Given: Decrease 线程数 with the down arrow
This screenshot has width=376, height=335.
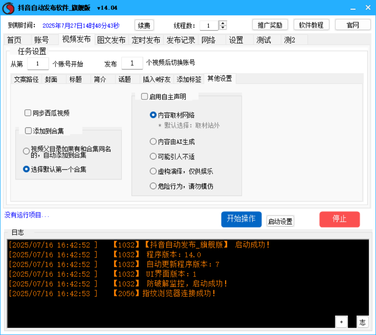Looking at the screenshot, I should (223, 27).
